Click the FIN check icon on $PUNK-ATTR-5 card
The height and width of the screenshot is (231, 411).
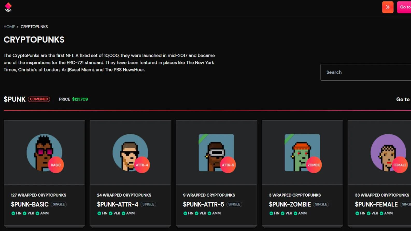coord(185,213)
